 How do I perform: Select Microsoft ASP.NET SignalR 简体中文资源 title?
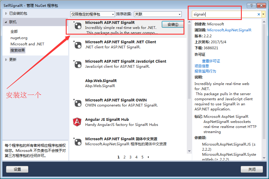coord(121,139)
